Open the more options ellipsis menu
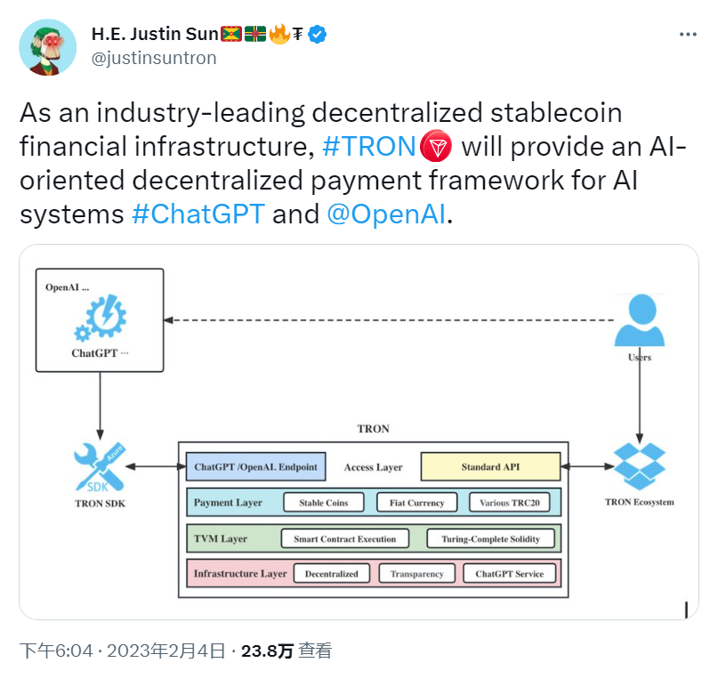This screenshot has width=718, height=679. pyautogui.click(x=688, y=33)
